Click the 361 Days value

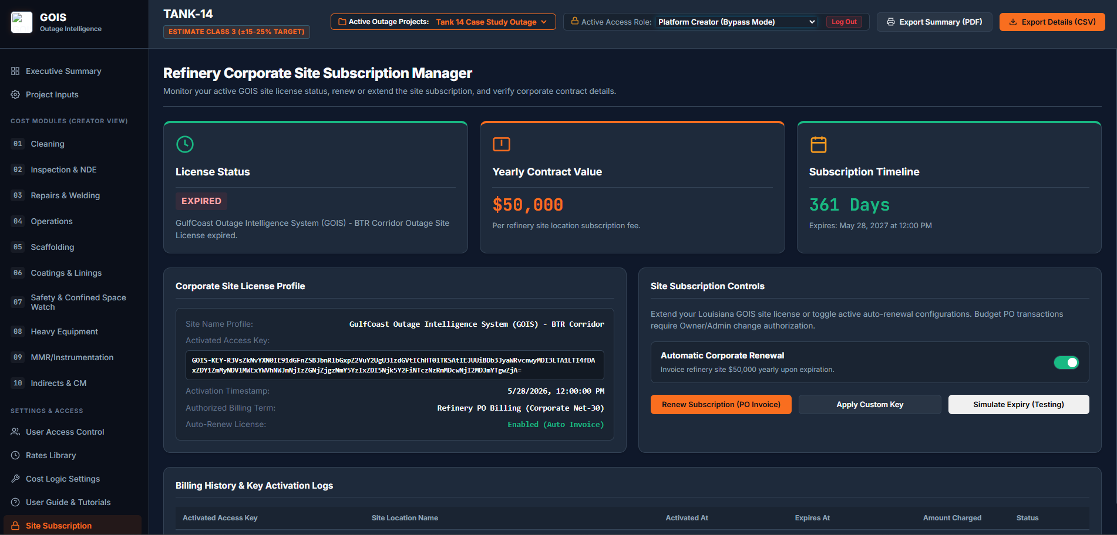tap(849, 205)
